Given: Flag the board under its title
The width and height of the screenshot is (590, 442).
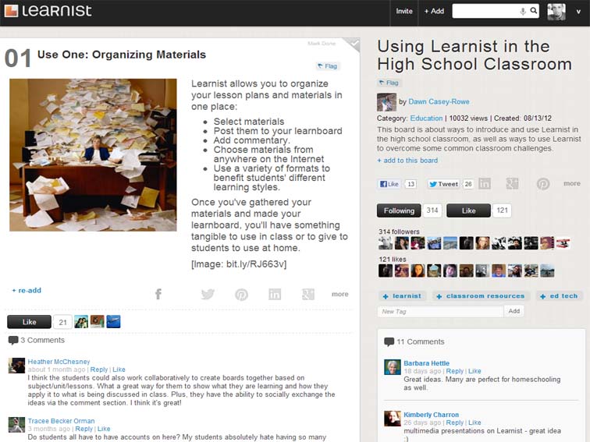Looking at the screenshot, I should click(x=389, y=83).
